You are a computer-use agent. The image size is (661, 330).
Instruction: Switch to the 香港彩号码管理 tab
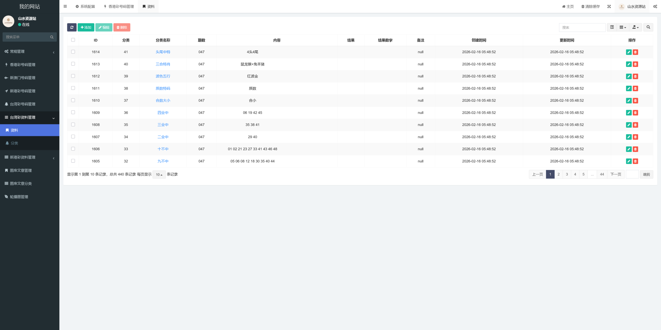119,6
